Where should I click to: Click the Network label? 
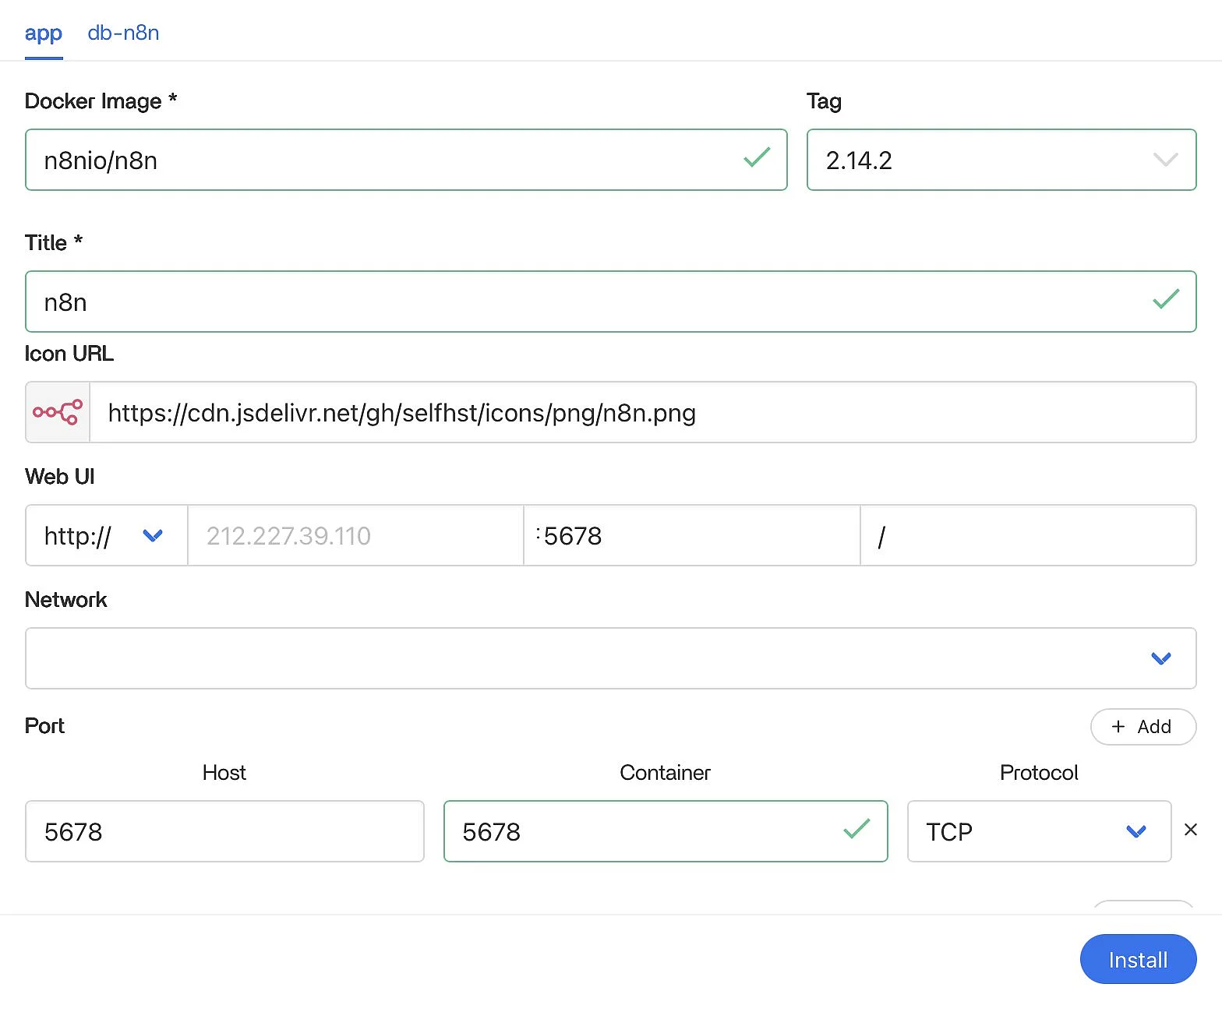pos(66,600)
